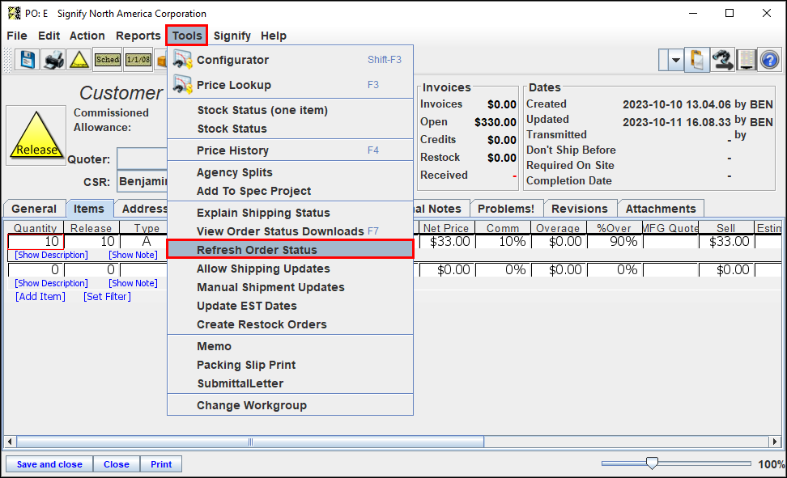787x478 pixels.
Task: Close the open Tools menu
Action: coord(187,36)
